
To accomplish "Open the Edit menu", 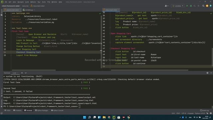I will tap(10, 2).
